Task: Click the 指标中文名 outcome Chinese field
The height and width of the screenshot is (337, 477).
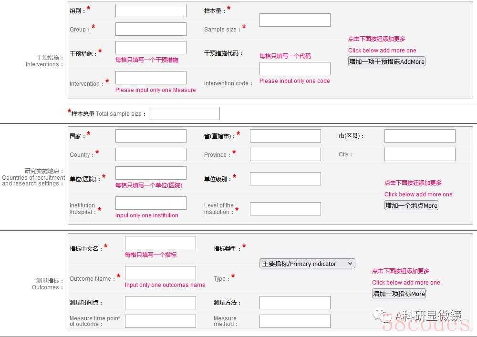Action: pos(160,243)
